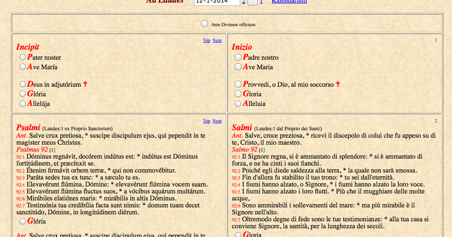
Task: Click the down arrow link beside date
Action: tap(244, 2)
